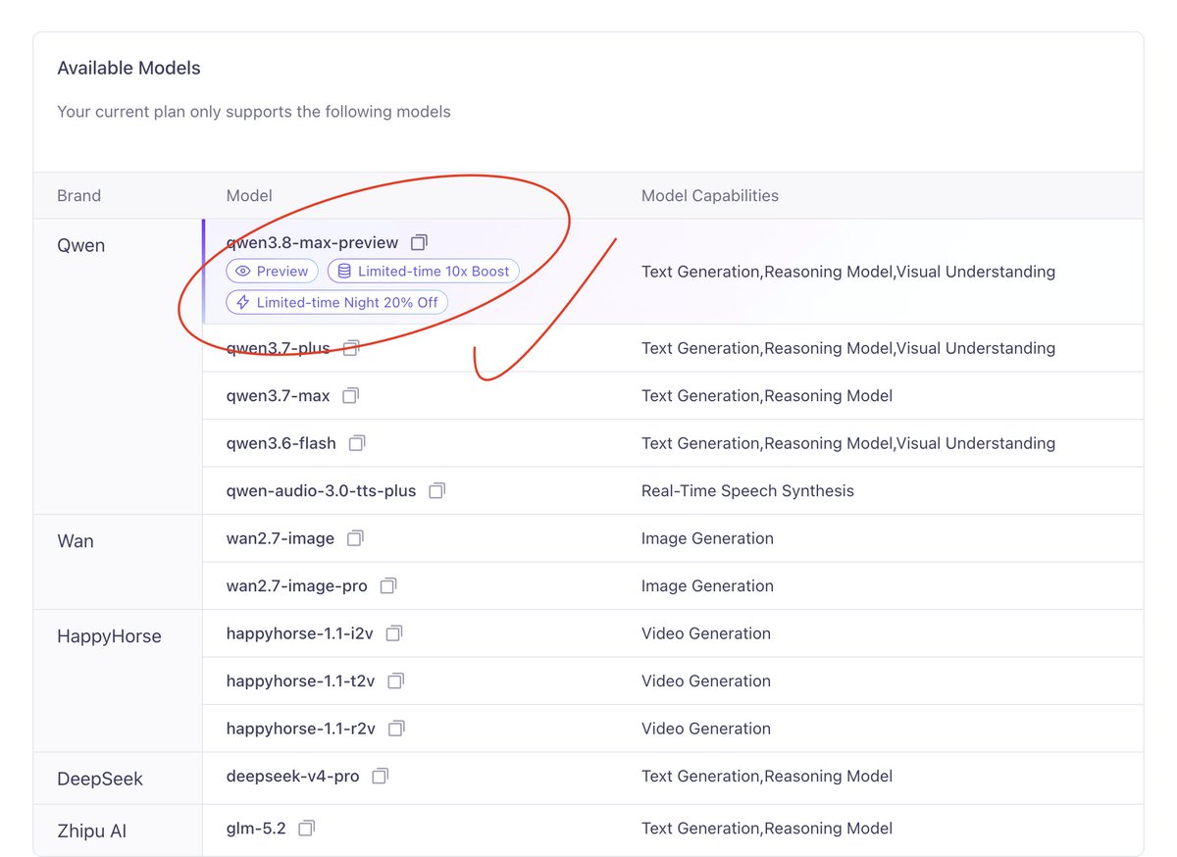Copy the wan2.7-image model name
The image size is (1177, 857).
355,538
